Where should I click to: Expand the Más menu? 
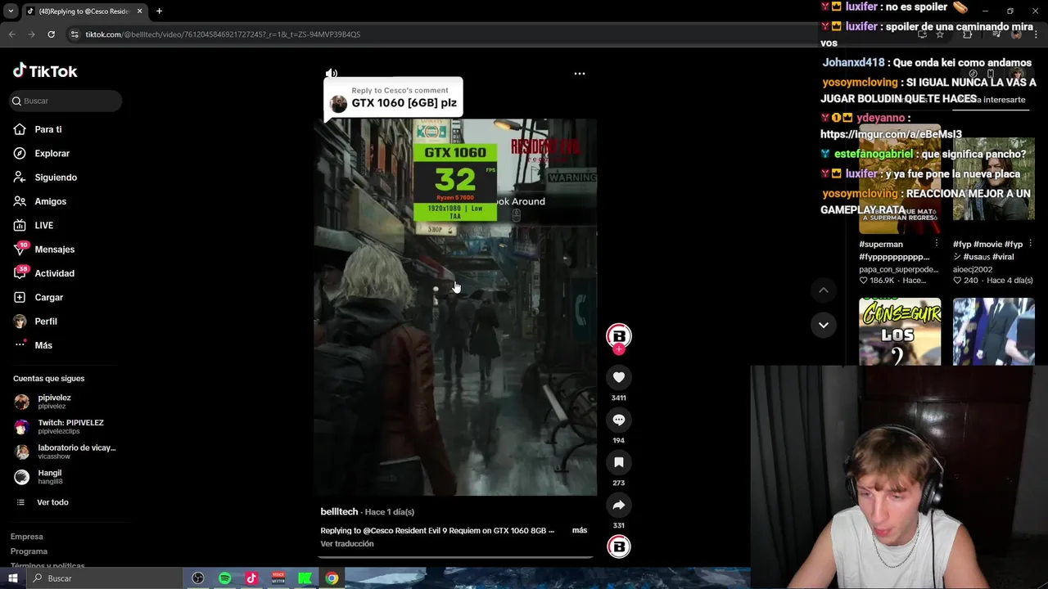(x=43, y=345)
